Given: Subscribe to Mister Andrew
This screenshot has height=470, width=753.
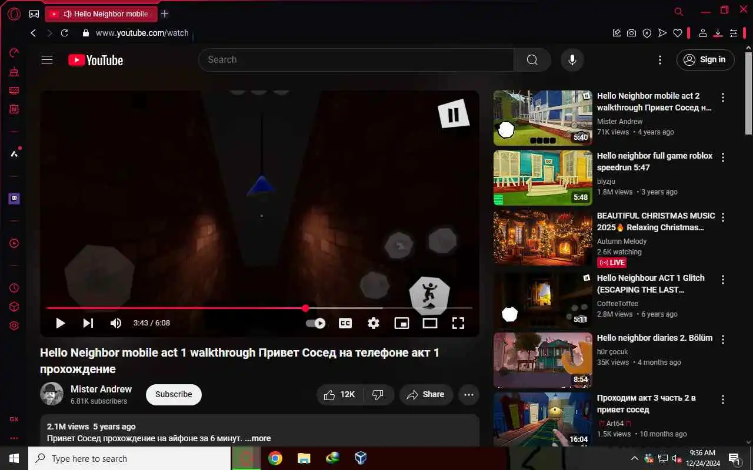Looking at the screenshot, I should (174, 395).
